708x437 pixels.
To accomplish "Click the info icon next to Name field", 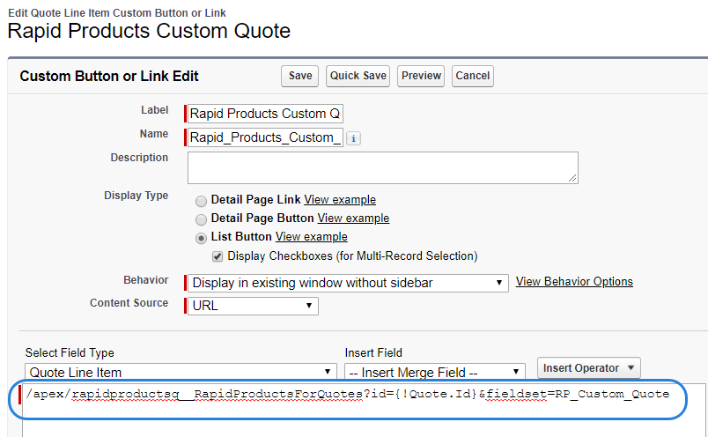I will pos(353,138).
